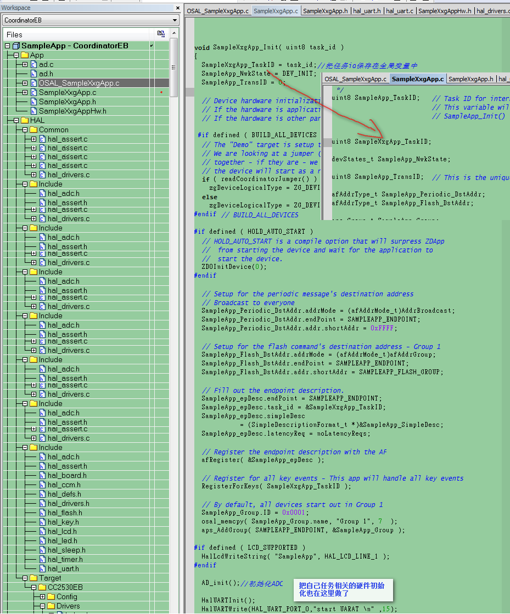Click the Config folder icon
510x614 pixels.
pos(51,597)
